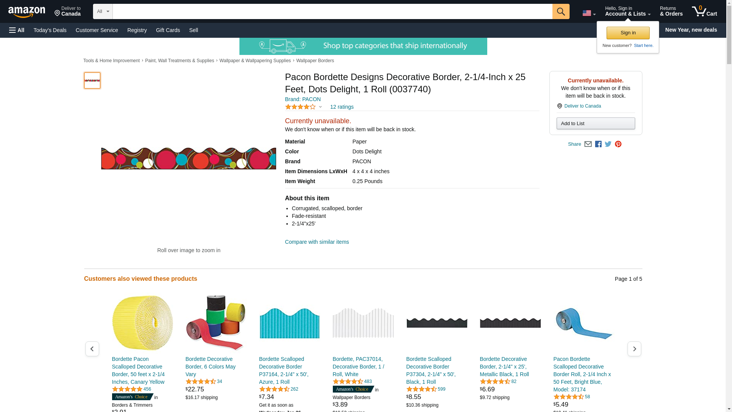Share via email envelope icon
The image size is (732, 412).
pos(588,144)
